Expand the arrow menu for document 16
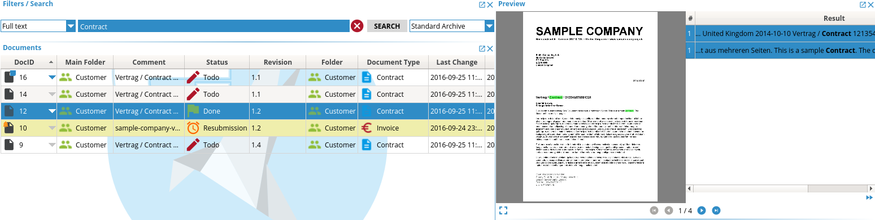 pyautogui.click(x=52, y=78)
